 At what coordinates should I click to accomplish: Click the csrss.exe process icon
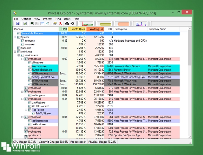coord(19,48)
